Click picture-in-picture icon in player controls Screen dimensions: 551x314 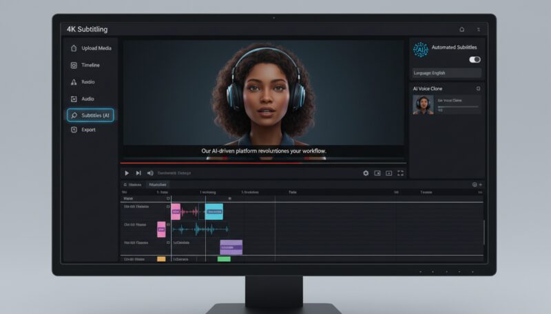coord(377,173)
